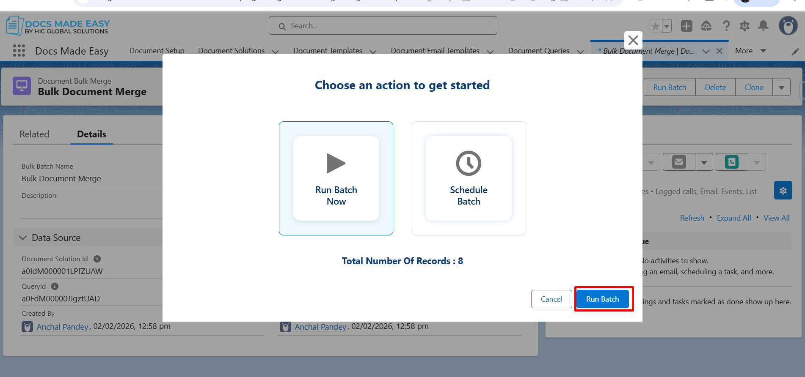
Task: Click the Help question mark icon
Action: (x=726, y=26)
